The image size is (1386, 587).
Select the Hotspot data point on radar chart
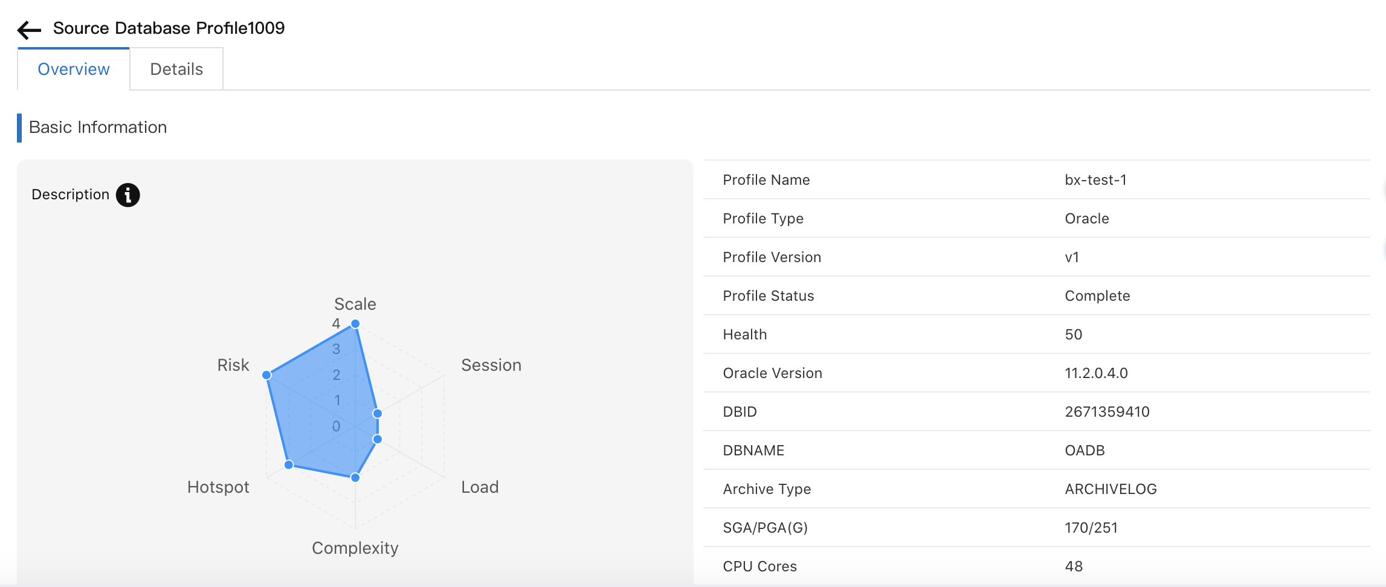(x=289, y=464)
